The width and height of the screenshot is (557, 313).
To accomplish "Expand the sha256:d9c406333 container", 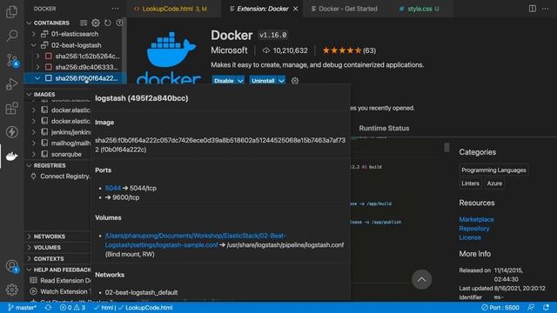I will pos(38,67).
